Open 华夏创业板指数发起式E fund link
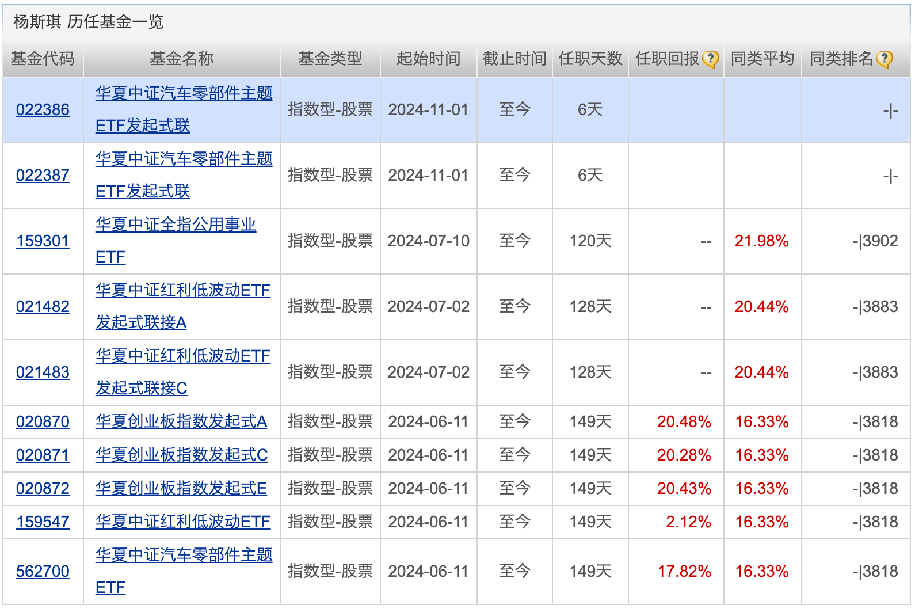The width and height of the screenshot is (915, 616). [181, 488]
